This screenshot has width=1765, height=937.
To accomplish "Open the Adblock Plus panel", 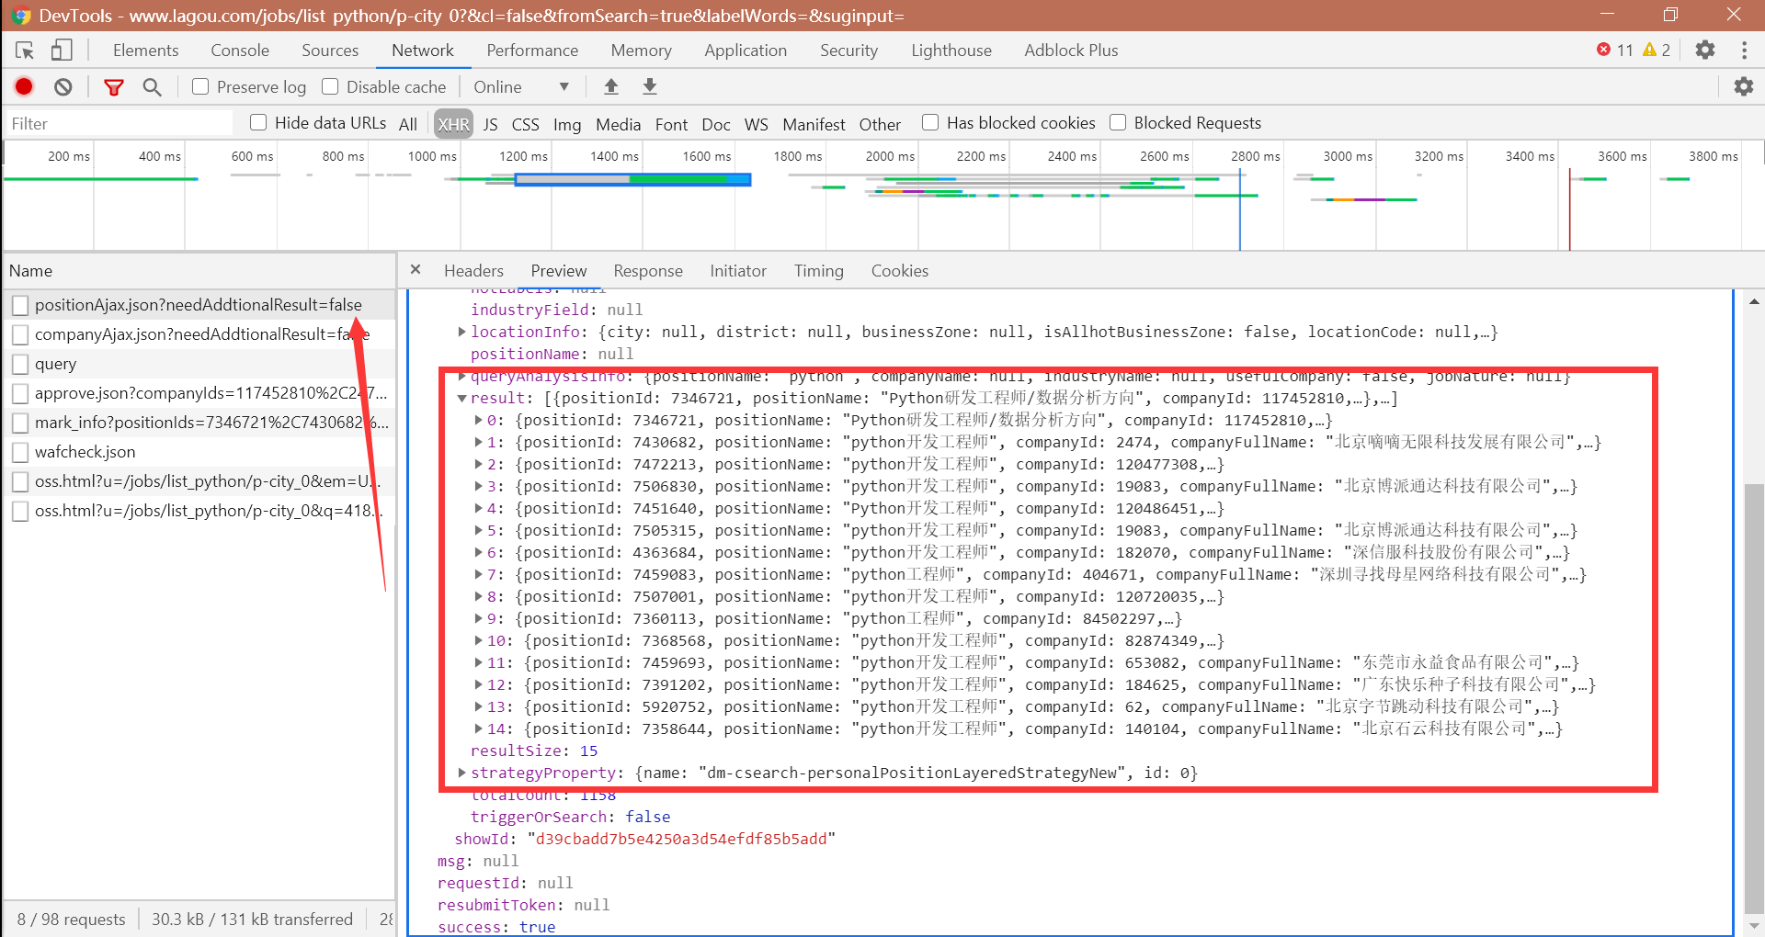I will [x=1071, y=51].
